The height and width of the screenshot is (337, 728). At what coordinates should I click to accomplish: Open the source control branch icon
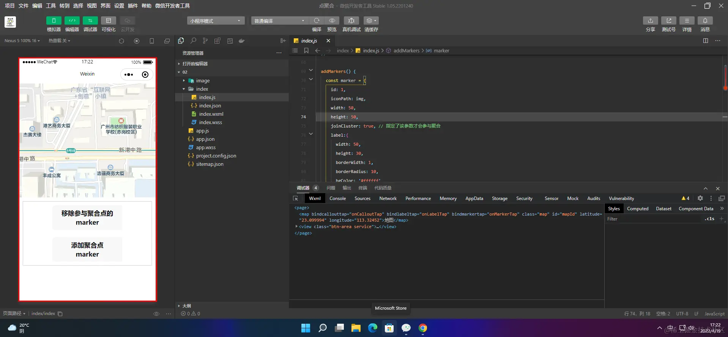205,41
